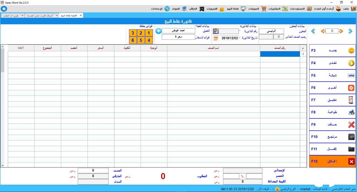Open suspended invoice 5
Image resolution: width=357 pixels, height=192 pixels.
(141, 40)
